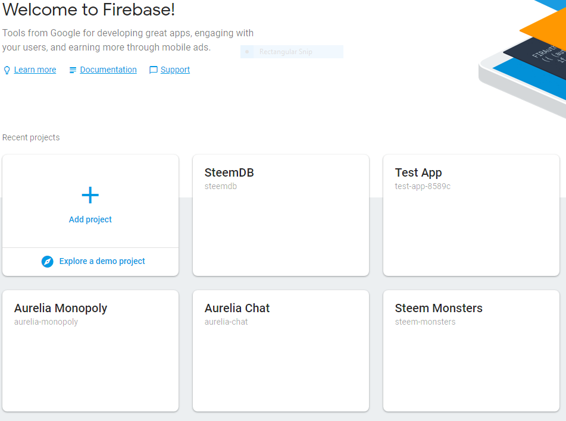Click the Add project label

point(90,219)
